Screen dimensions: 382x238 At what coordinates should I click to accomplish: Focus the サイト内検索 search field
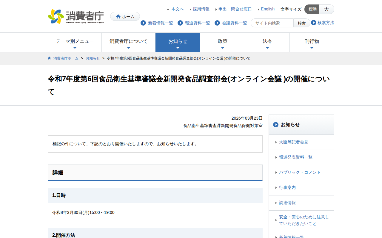[x=272, y=23]
